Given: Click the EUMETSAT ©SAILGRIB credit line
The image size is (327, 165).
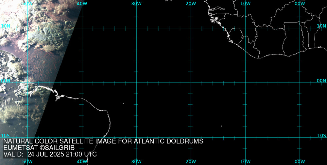Looking at the screenshot, I should pos(39,148).
